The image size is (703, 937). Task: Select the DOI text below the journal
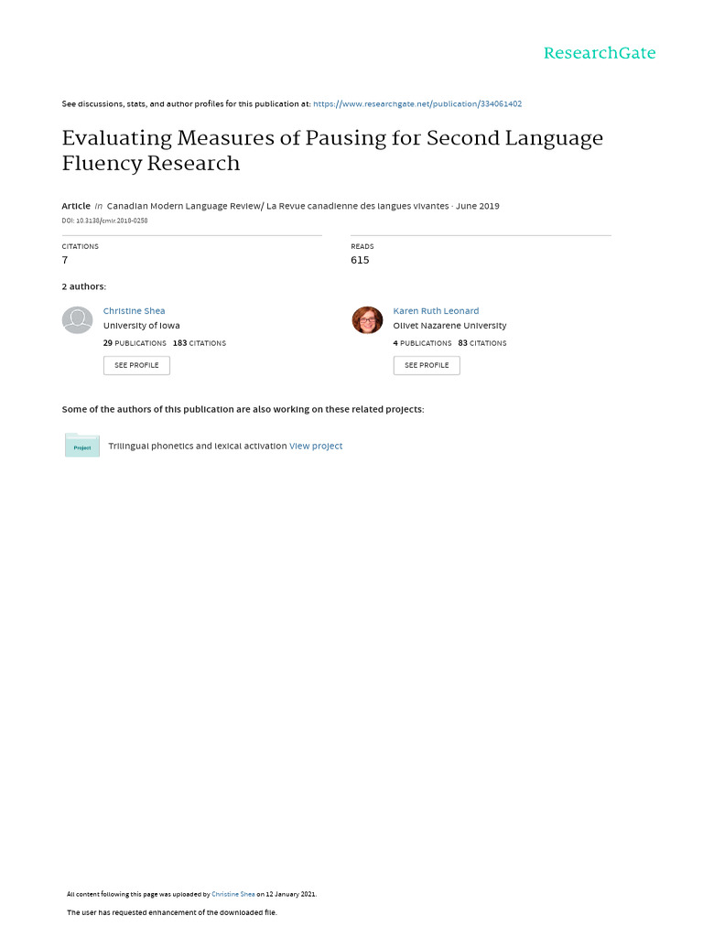pos(104,221)
